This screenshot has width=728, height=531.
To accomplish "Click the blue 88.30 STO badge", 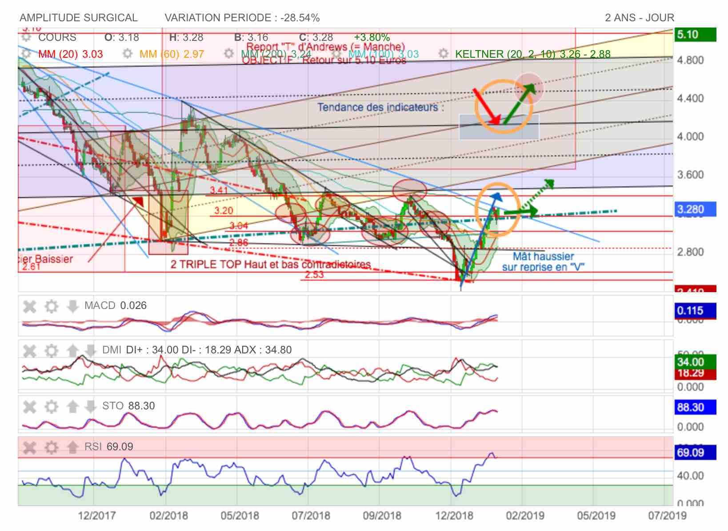I will pyautogui.click(x=695, y=407).
